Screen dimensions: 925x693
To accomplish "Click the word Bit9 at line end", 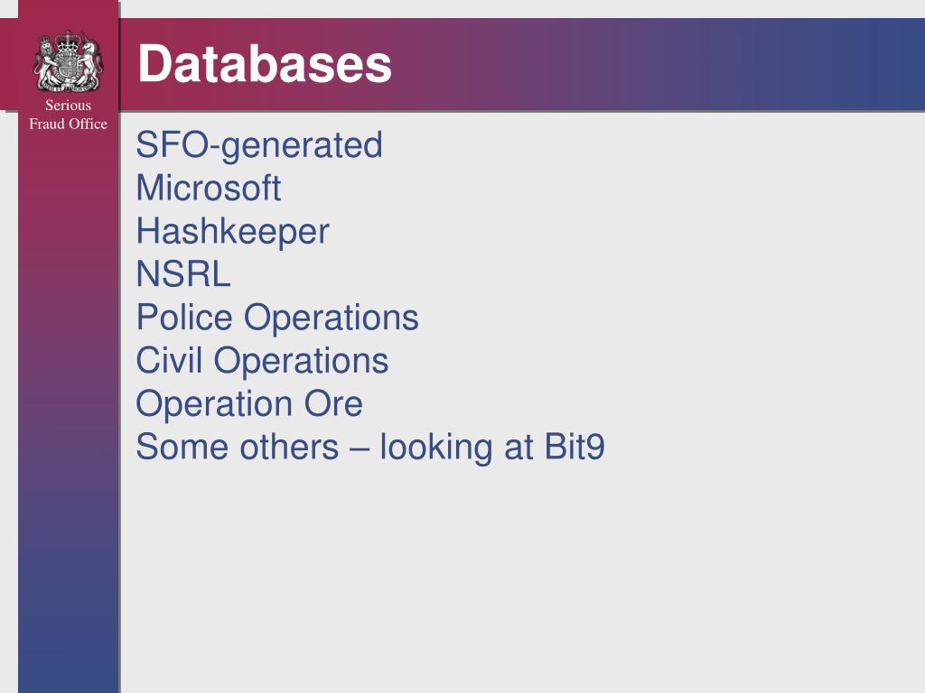I will (x=575, y=447).
